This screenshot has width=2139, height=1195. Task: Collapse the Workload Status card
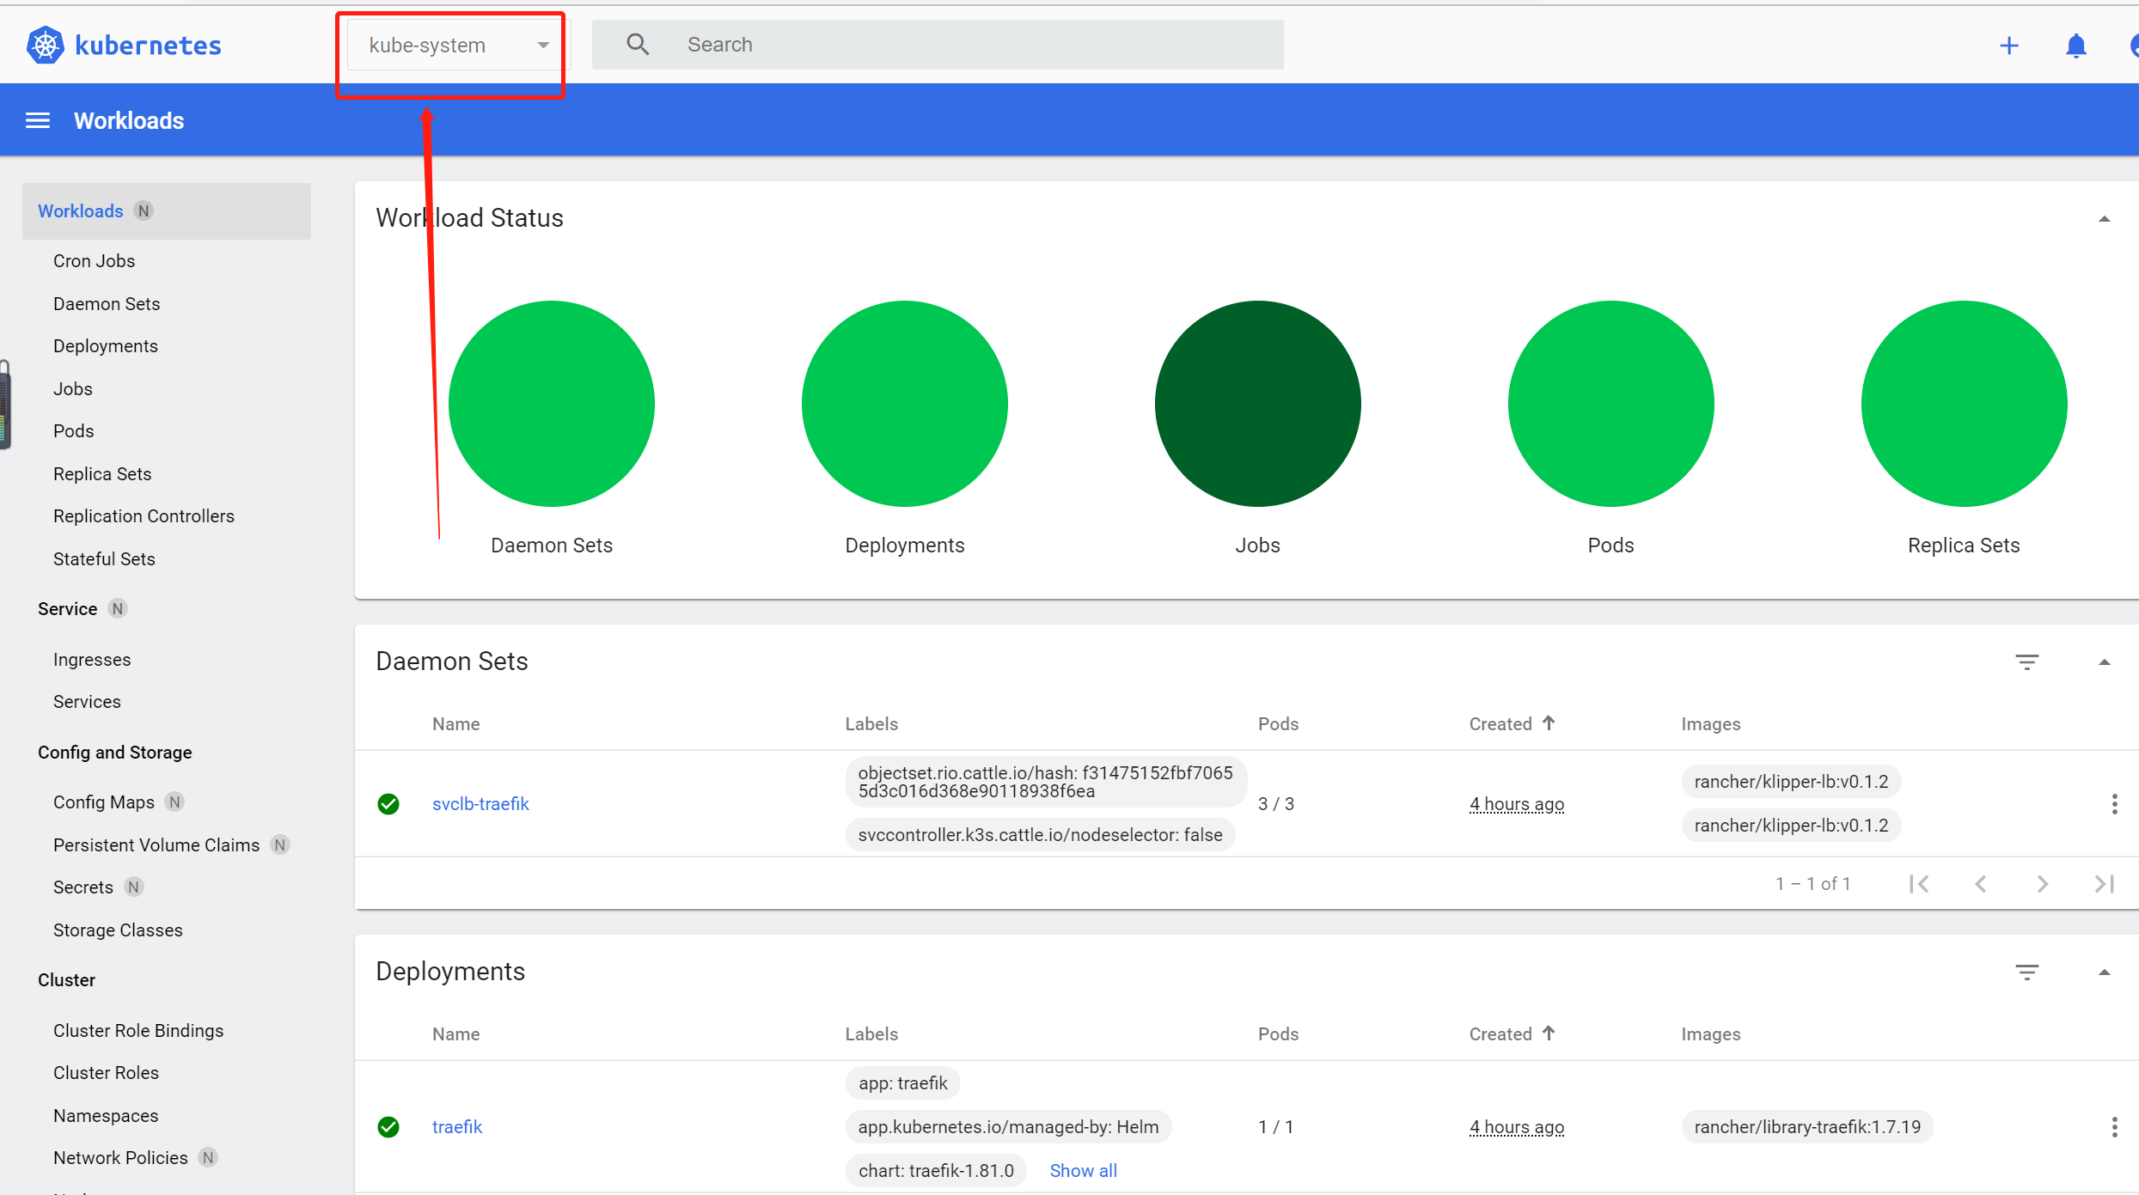point(2104,219)
